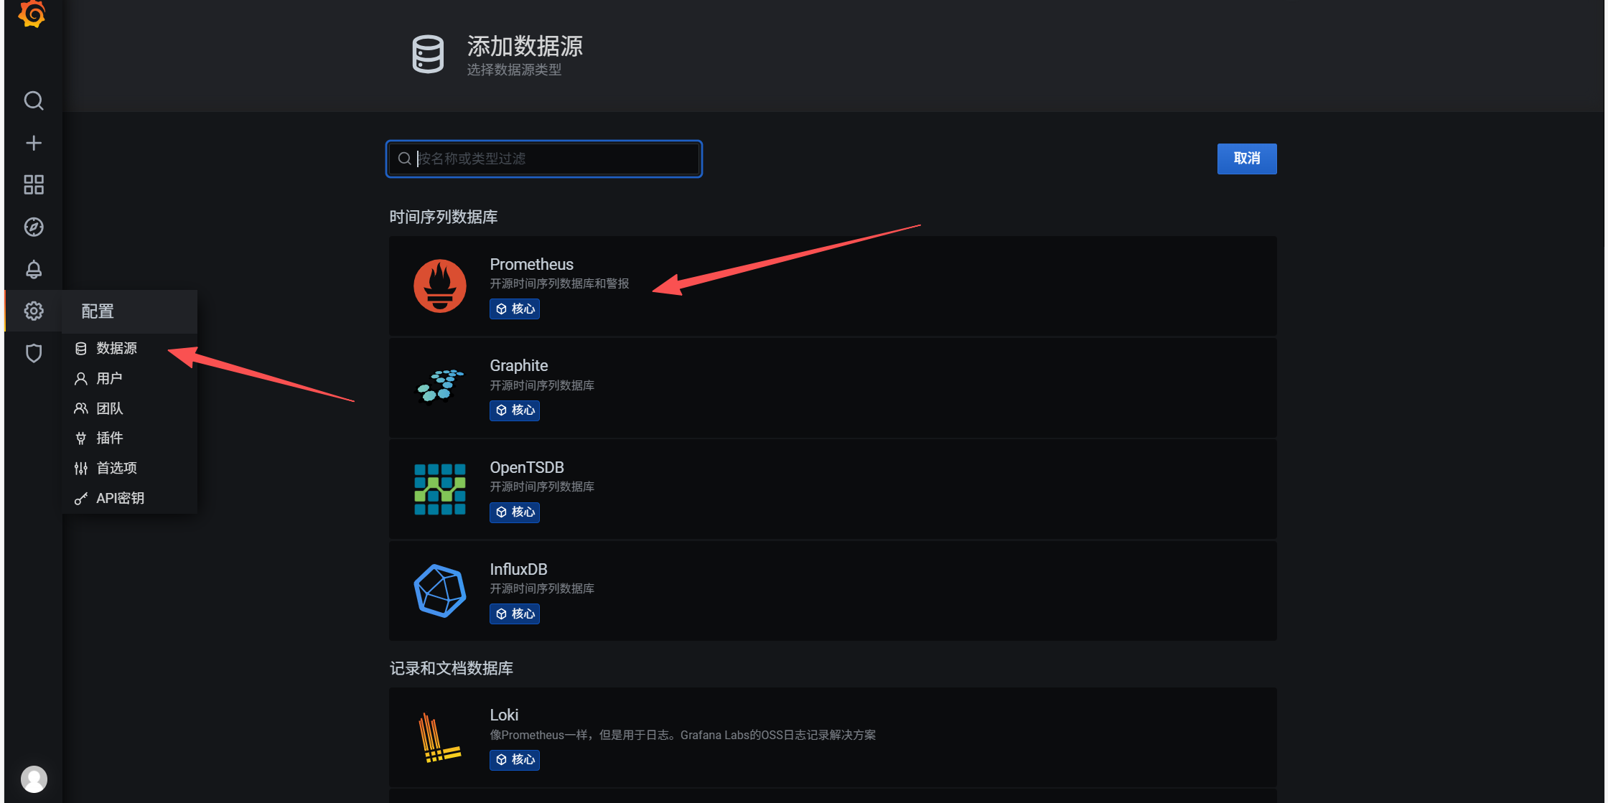The width and height of the screenshot is (1608, 803).
Task: Open the Explore compass icon
Action: (x=33, y=227)
